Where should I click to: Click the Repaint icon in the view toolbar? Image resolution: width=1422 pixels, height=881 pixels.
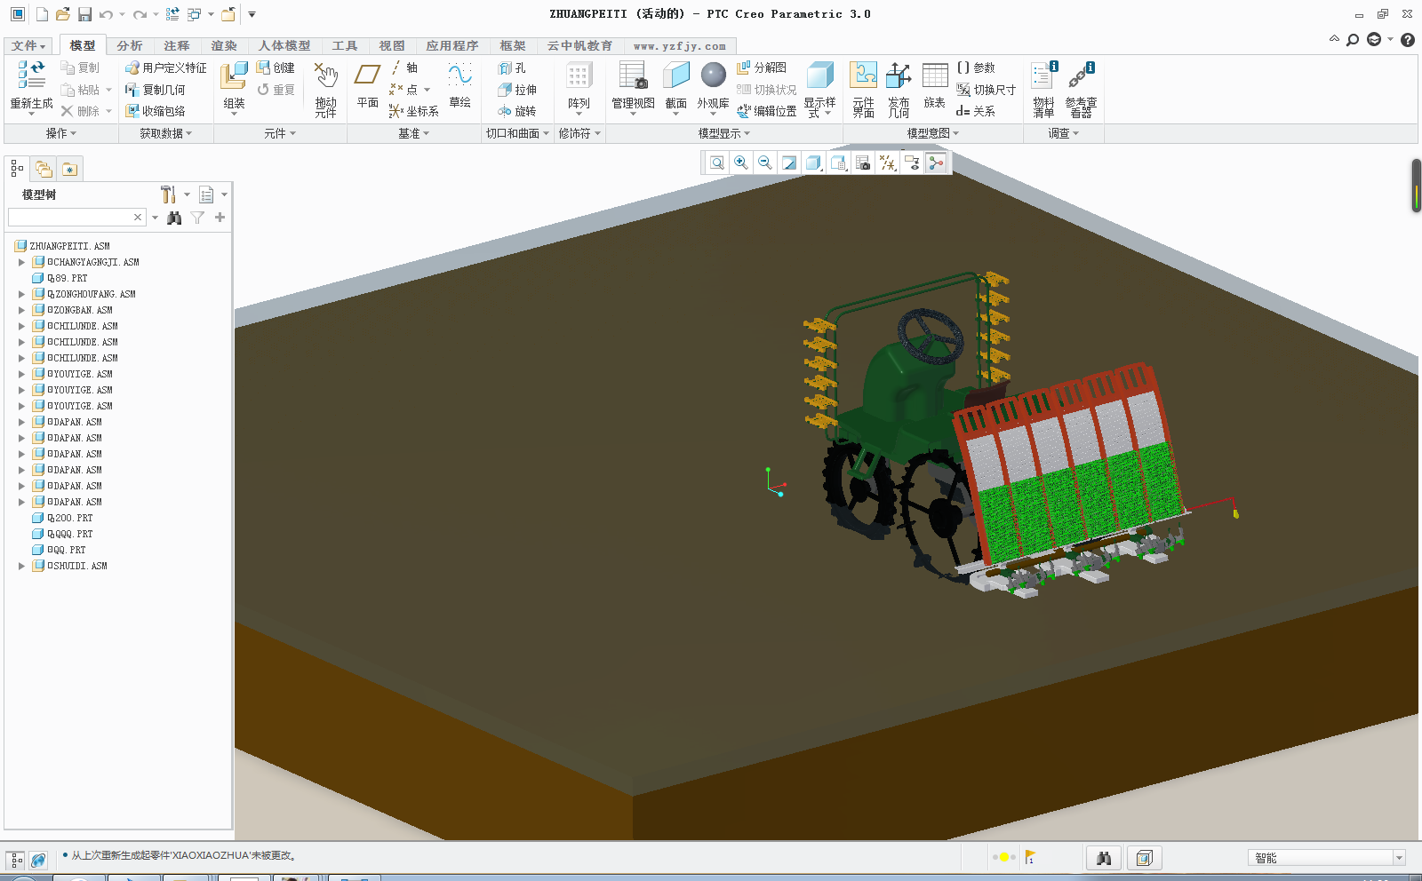pyautogui.click(x=789, y=163)
